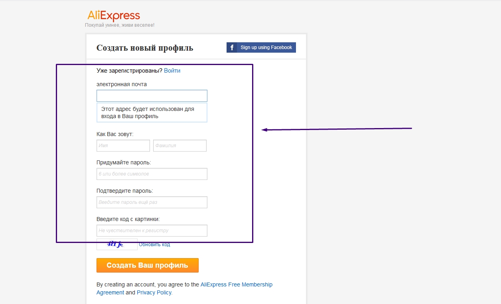Screen dimensions: 501x304
Task: Focus the электронная почта email field
Action: 152,96
